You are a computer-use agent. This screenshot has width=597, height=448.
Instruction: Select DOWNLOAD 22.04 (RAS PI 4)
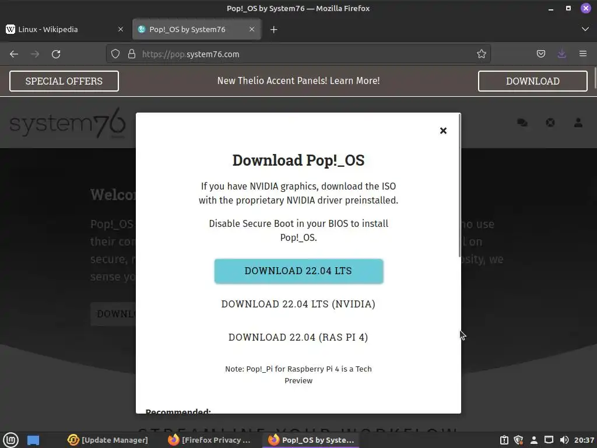(x=298, y=337)
